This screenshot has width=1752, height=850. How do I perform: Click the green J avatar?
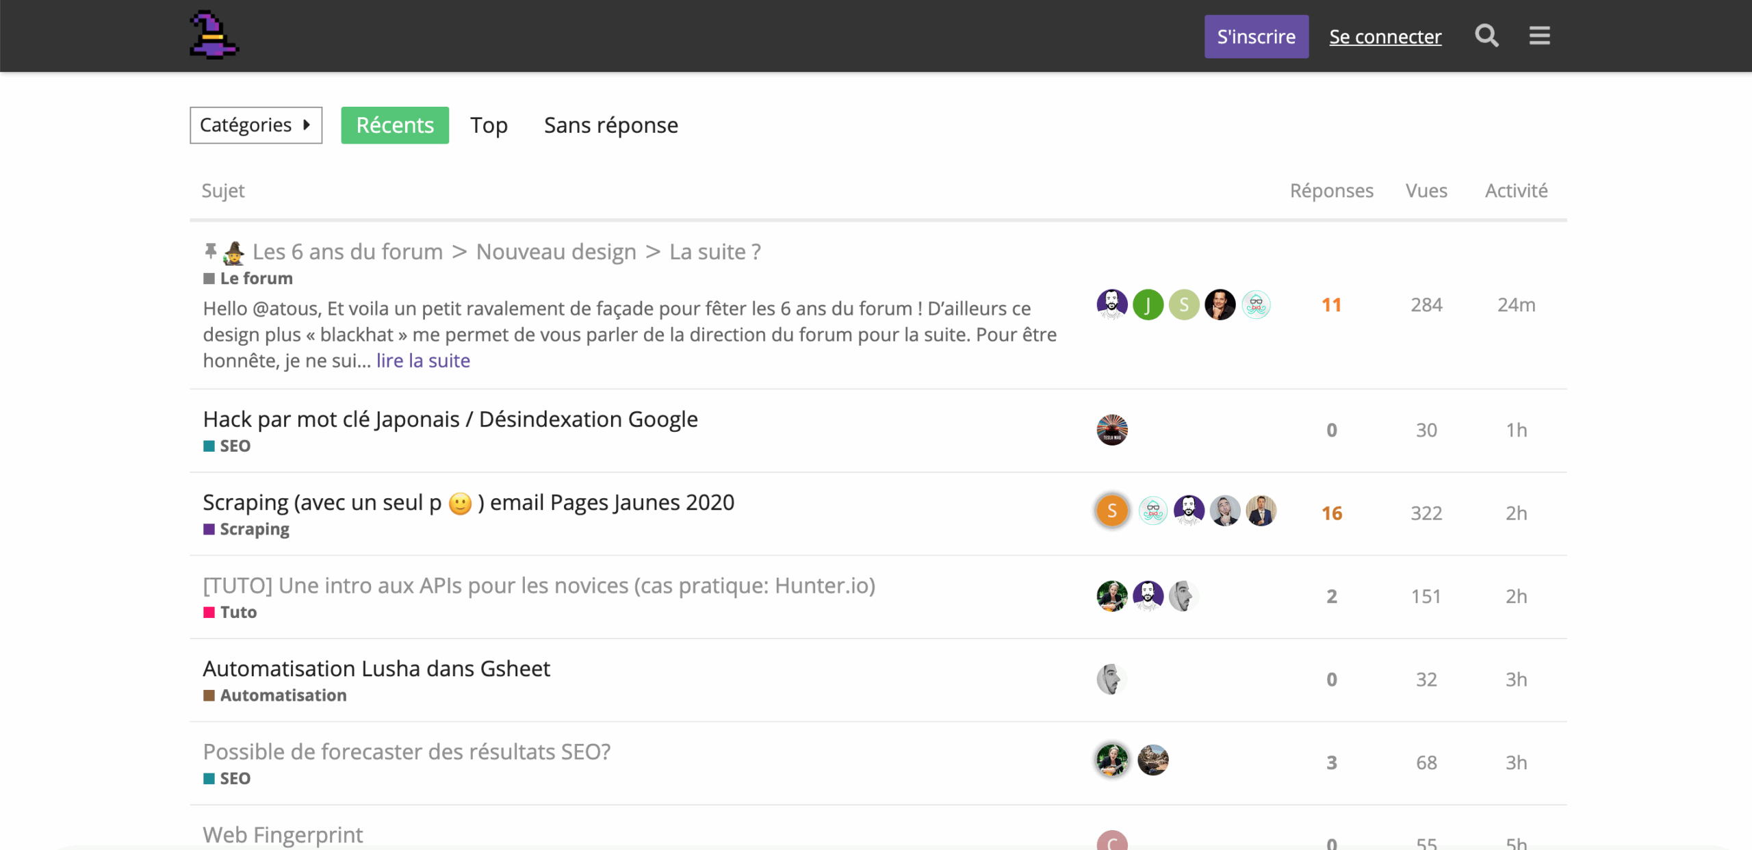1148,305
